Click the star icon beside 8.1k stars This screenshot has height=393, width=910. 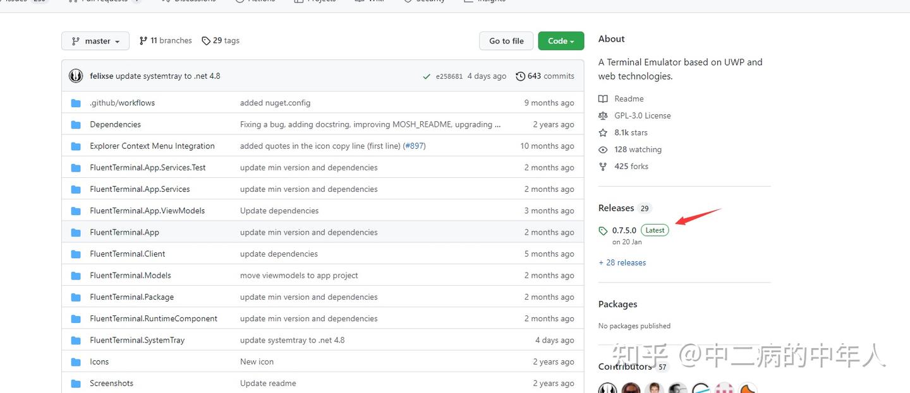click(603, 133)
